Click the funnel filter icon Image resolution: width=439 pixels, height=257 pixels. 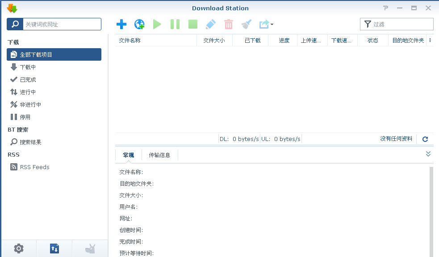368,25
